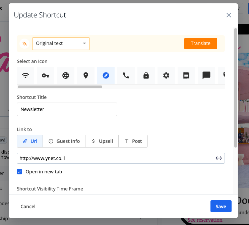Click into the Shortcut Title field
The width and height of the screenshot is (249, 225).
(67, 109)
